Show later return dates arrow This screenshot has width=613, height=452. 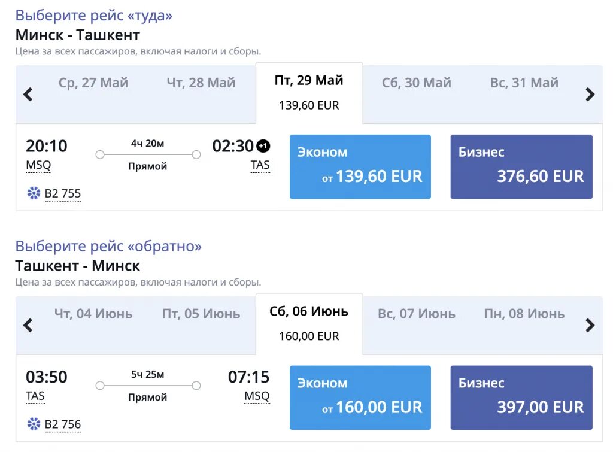[x=590, y=325]
